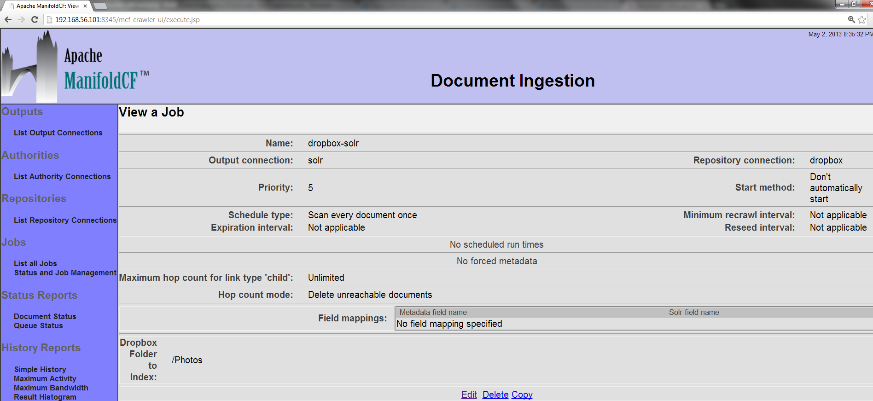Copy the dropbox-solr job

522,395
